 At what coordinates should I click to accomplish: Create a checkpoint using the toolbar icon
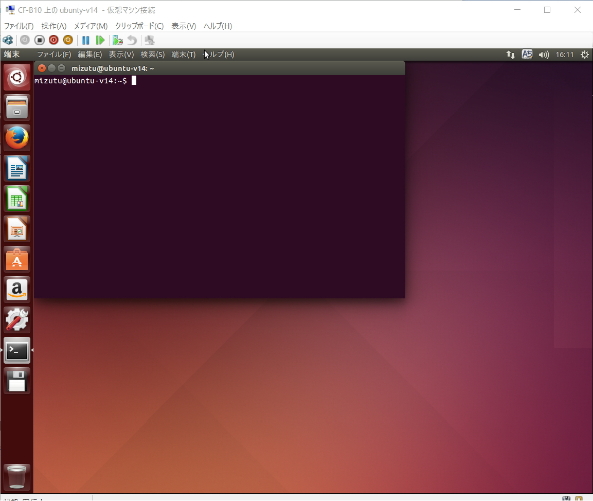point(118,40)
